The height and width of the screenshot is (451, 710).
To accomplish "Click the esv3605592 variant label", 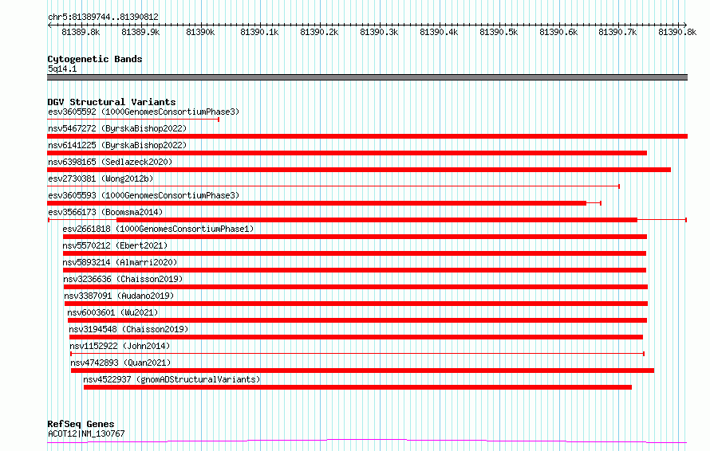I will click(144, 112).
